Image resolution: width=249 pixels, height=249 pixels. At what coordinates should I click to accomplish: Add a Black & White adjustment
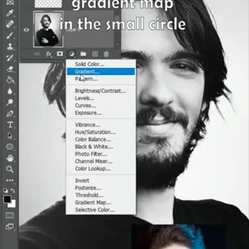click(x=94, y=147)
